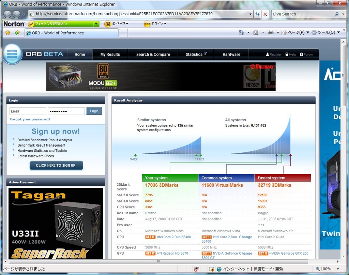Image resolution: width=349 pixels, height=275 pixels.
Task: Click GET IT badge in Common system CPU row
Action: (x=207, y=237)
